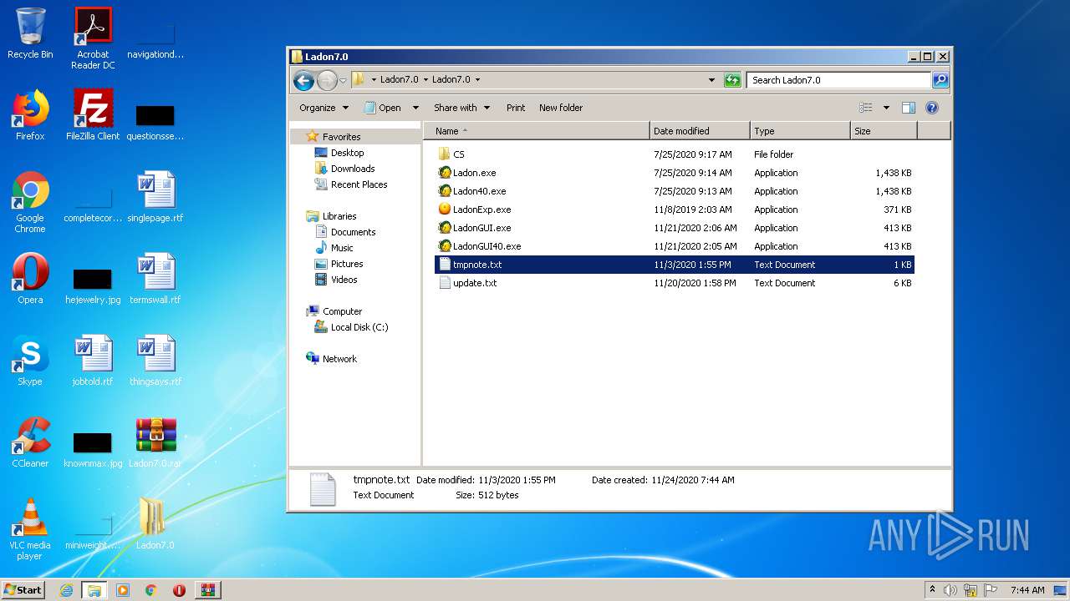The height and width of the screenshot is (601, 1070).
Task: Open Opera browser desktop shortcut
Action: coord(30,279)
